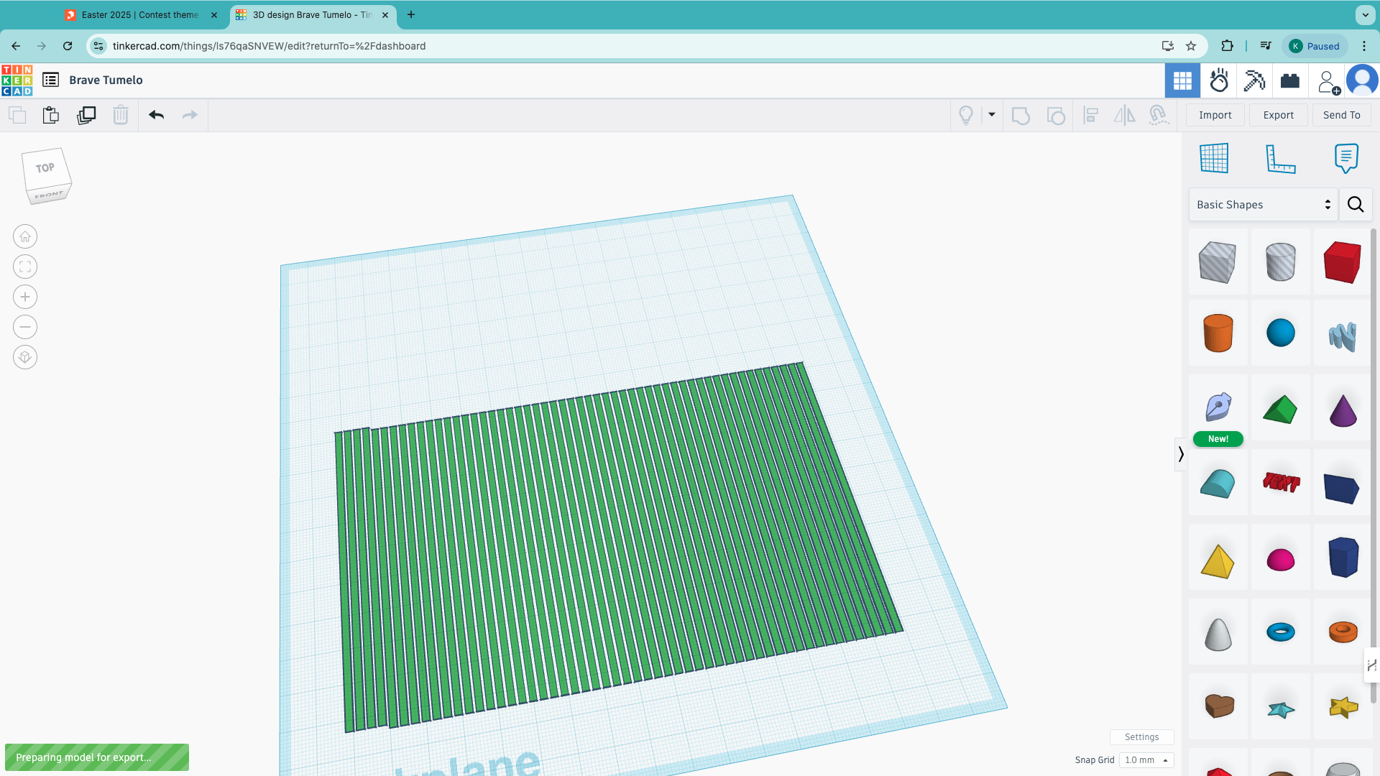Undo the last action
Viewport: 1380px width, 776px height.
click(x=156, y=115)
